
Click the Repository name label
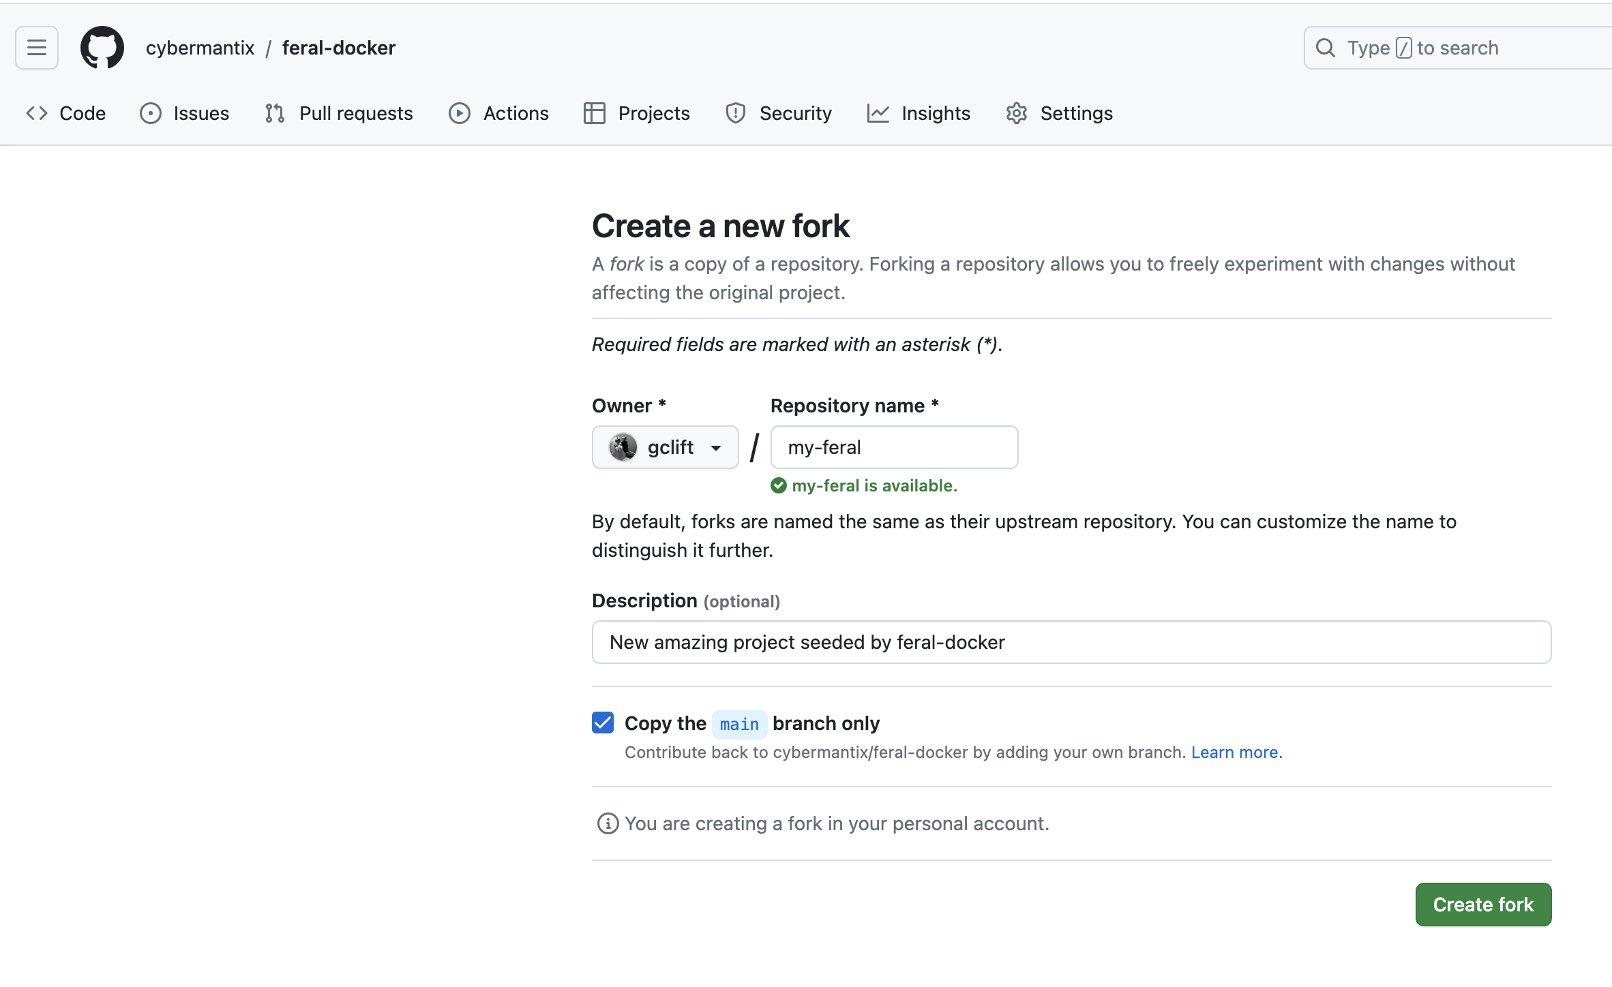click(854, 406)
